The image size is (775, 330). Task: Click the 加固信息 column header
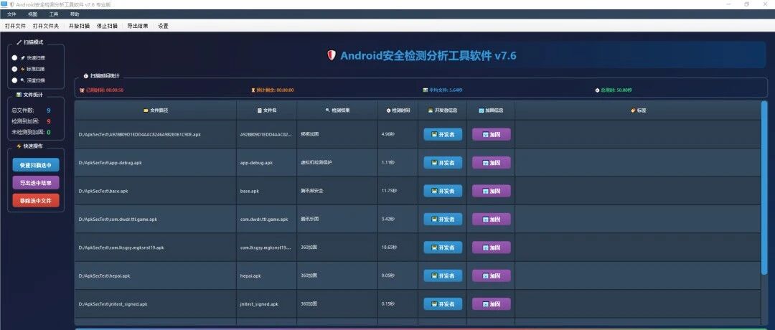(x=491, y=110)
